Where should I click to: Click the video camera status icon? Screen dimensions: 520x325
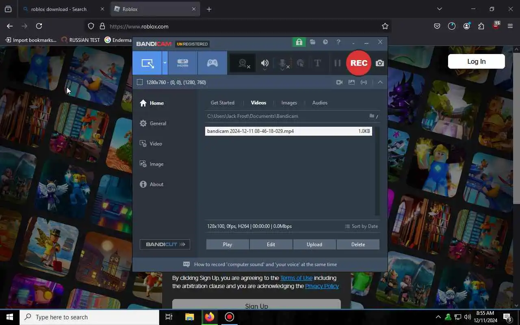point(339,82)
